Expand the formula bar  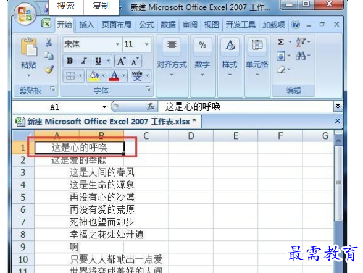click(338, 106)
